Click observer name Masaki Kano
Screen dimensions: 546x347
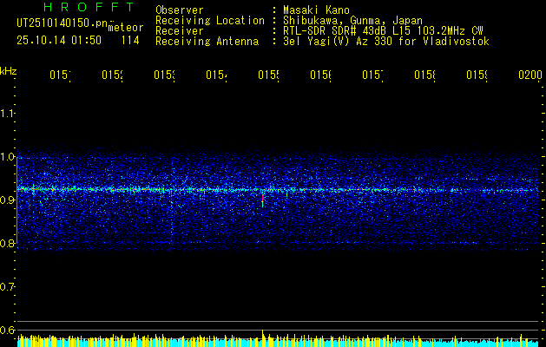click(x=316, y=10)
